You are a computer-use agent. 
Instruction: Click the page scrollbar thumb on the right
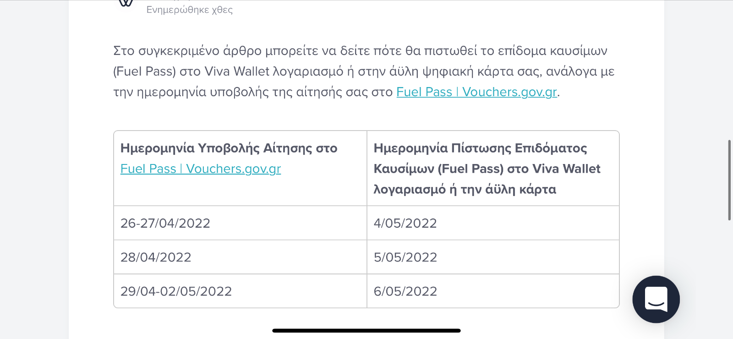tap(729, 180)
